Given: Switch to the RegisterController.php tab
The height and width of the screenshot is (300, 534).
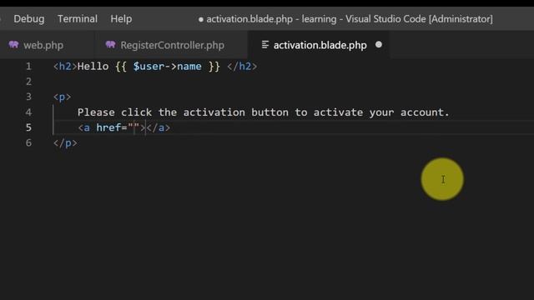Looking at the screenshot, I should click(173, 45).
